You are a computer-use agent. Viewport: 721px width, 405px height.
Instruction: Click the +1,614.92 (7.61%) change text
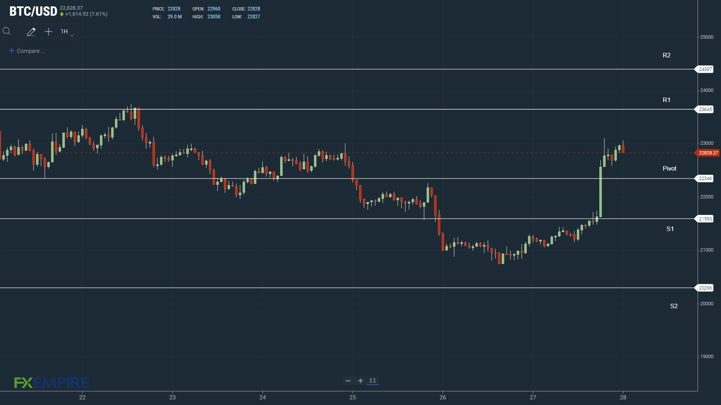(x=86, y=14)
